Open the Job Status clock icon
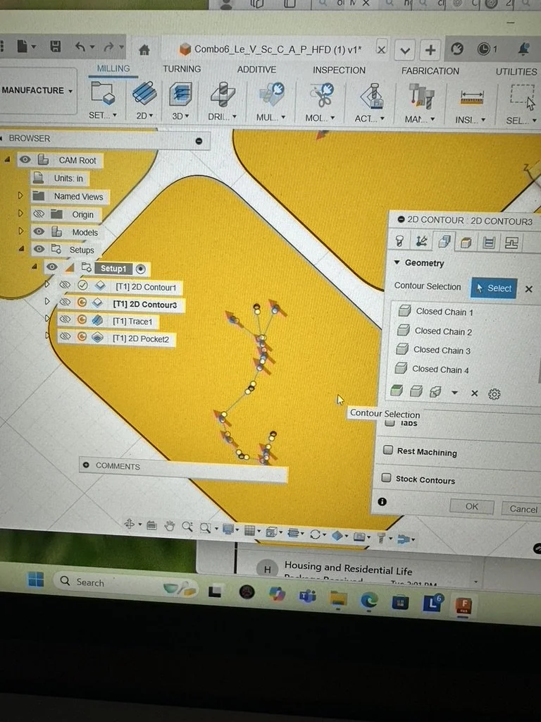This screenshot has width=541, height=722. (483, 49)
